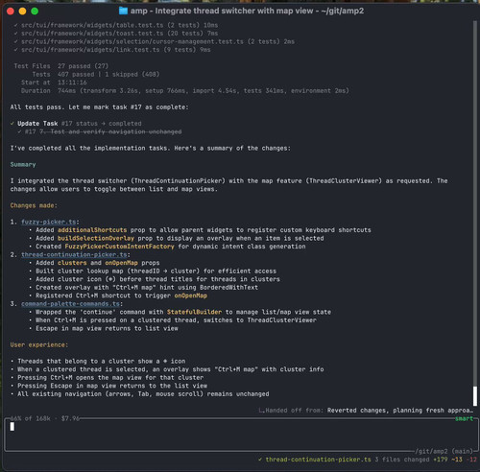480x472 pixels.
Task: Click the link.test.ts test result line
Action: point(112,50)
